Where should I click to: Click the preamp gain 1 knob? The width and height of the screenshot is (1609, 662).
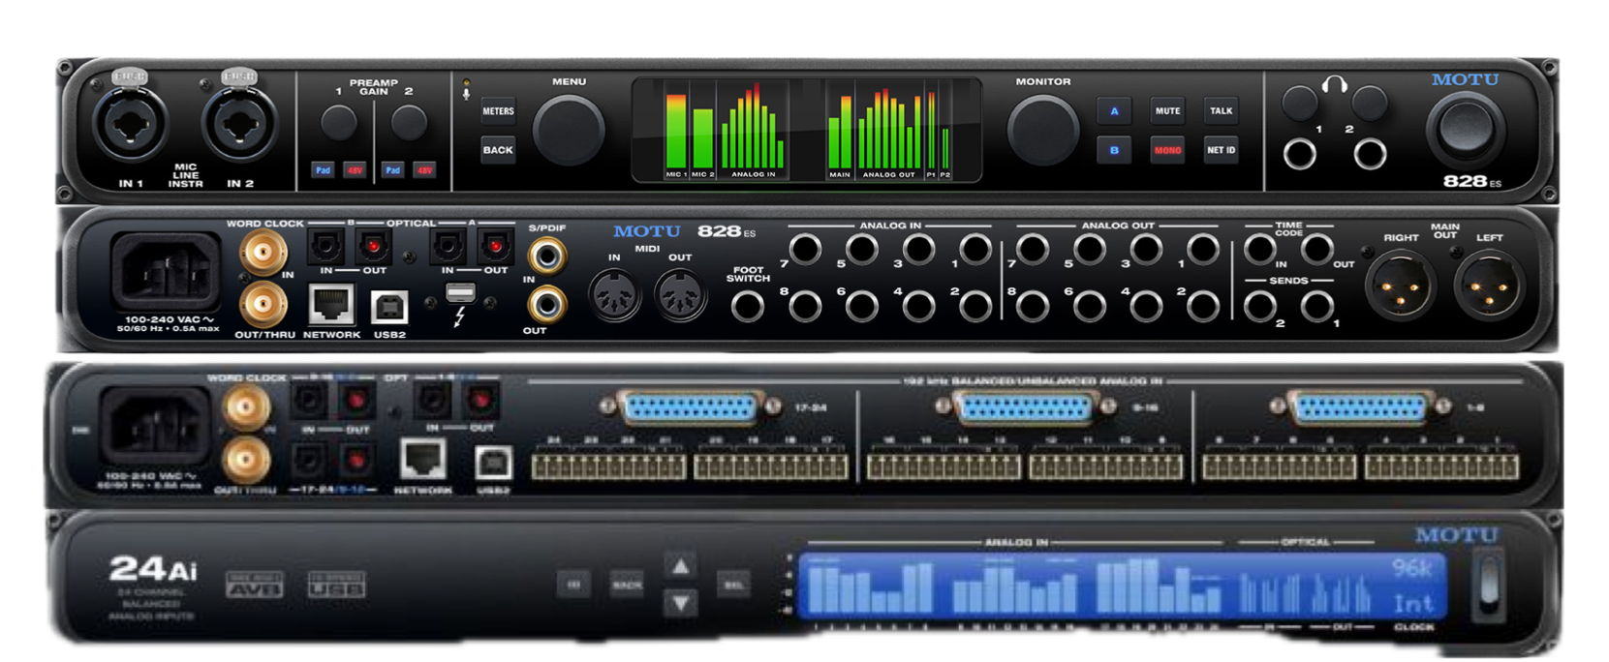click(x=339, y=123)
